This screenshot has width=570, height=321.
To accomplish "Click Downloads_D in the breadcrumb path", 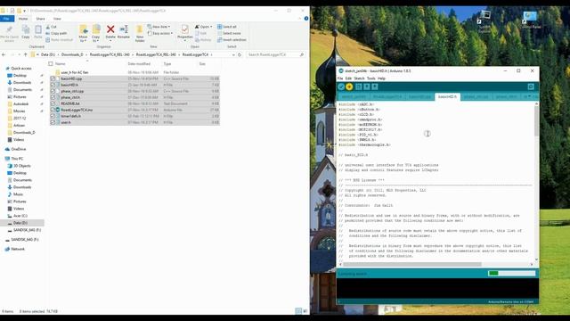I will (72, 54).
